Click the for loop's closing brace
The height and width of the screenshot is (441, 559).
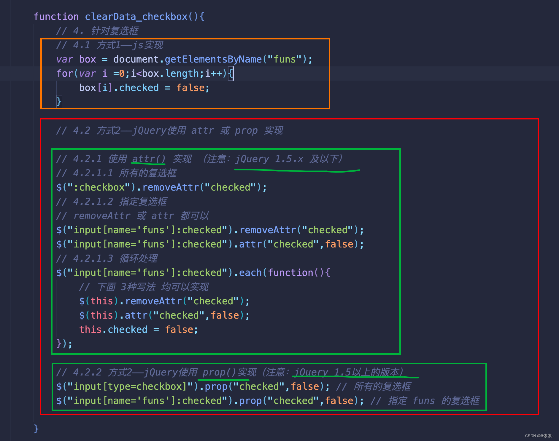click(x=59, y=102)
